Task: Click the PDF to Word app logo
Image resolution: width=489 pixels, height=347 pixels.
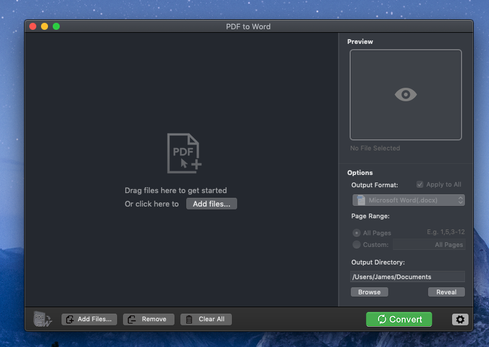Action: (x=42, y=319)
